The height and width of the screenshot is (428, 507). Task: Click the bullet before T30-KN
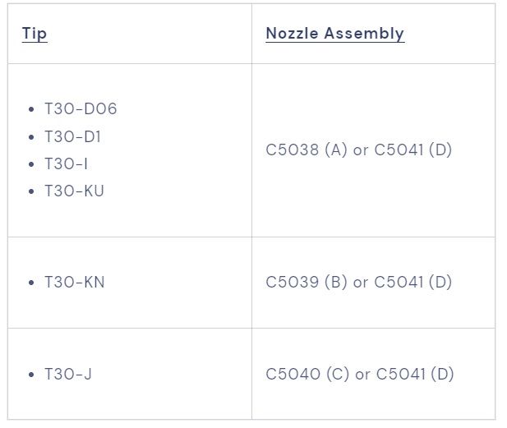(x=31, y=282)
